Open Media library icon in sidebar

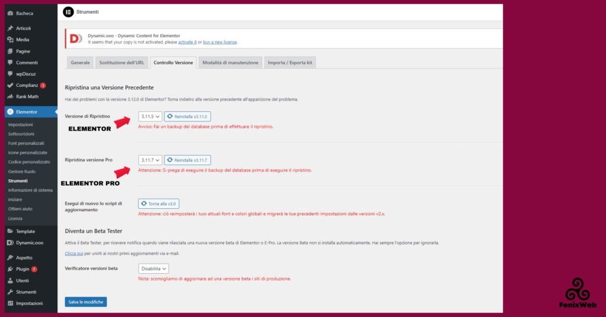point(11,40)
